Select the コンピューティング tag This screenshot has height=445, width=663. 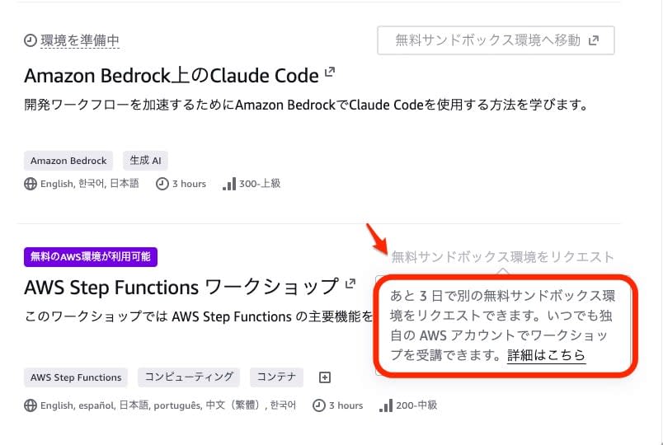tap(189, 377)
